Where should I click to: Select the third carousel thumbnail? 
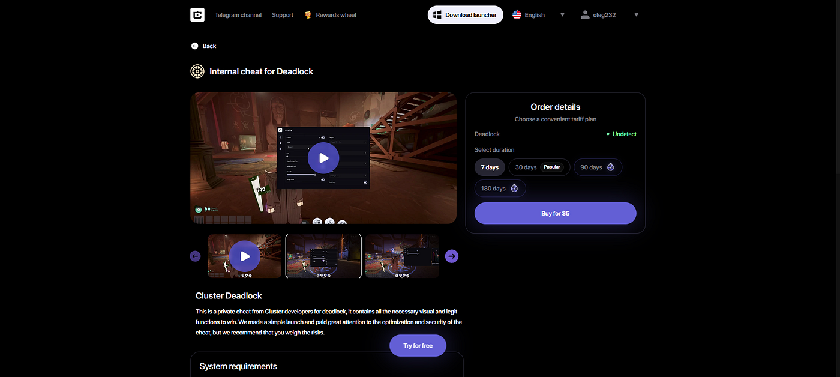click(402, 256)
